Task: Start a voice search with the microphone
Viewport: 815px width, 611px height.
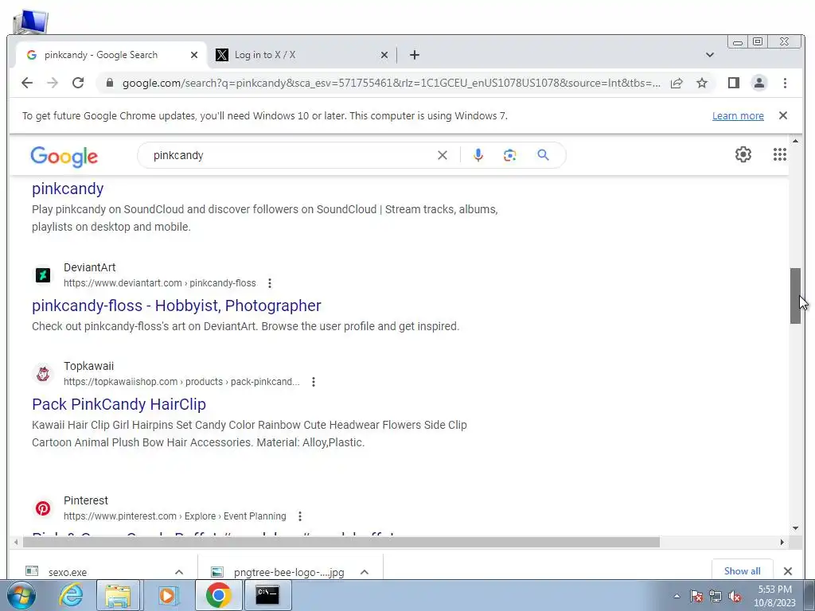Action: (x=478, y=155)
